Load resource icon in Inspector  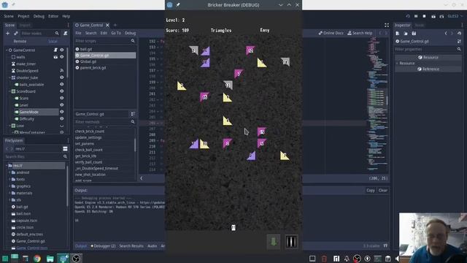pos(406,34)
